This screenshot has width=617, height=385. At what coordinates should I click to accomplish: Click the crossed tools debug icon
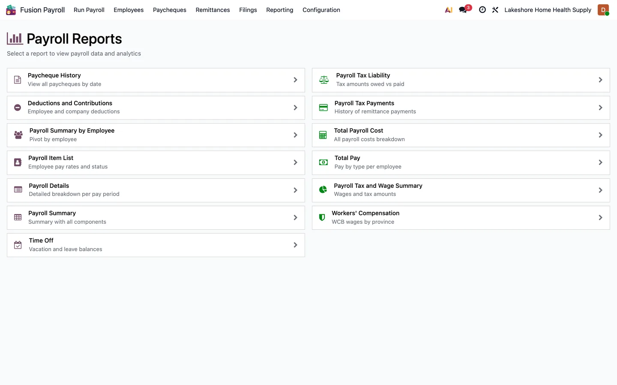[x=495, y=10]
